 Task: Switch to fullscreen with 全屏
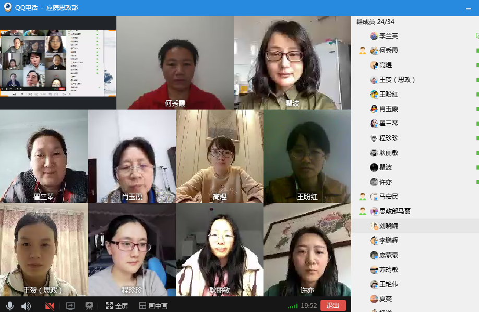tap(117, 306)
